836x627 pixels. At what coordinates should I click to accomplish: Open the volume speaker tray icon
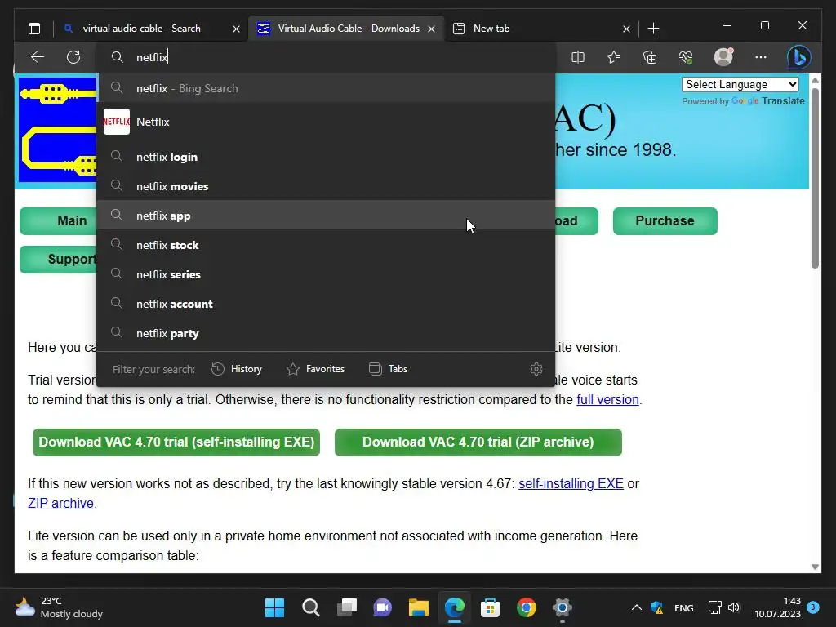click(734, 607)
